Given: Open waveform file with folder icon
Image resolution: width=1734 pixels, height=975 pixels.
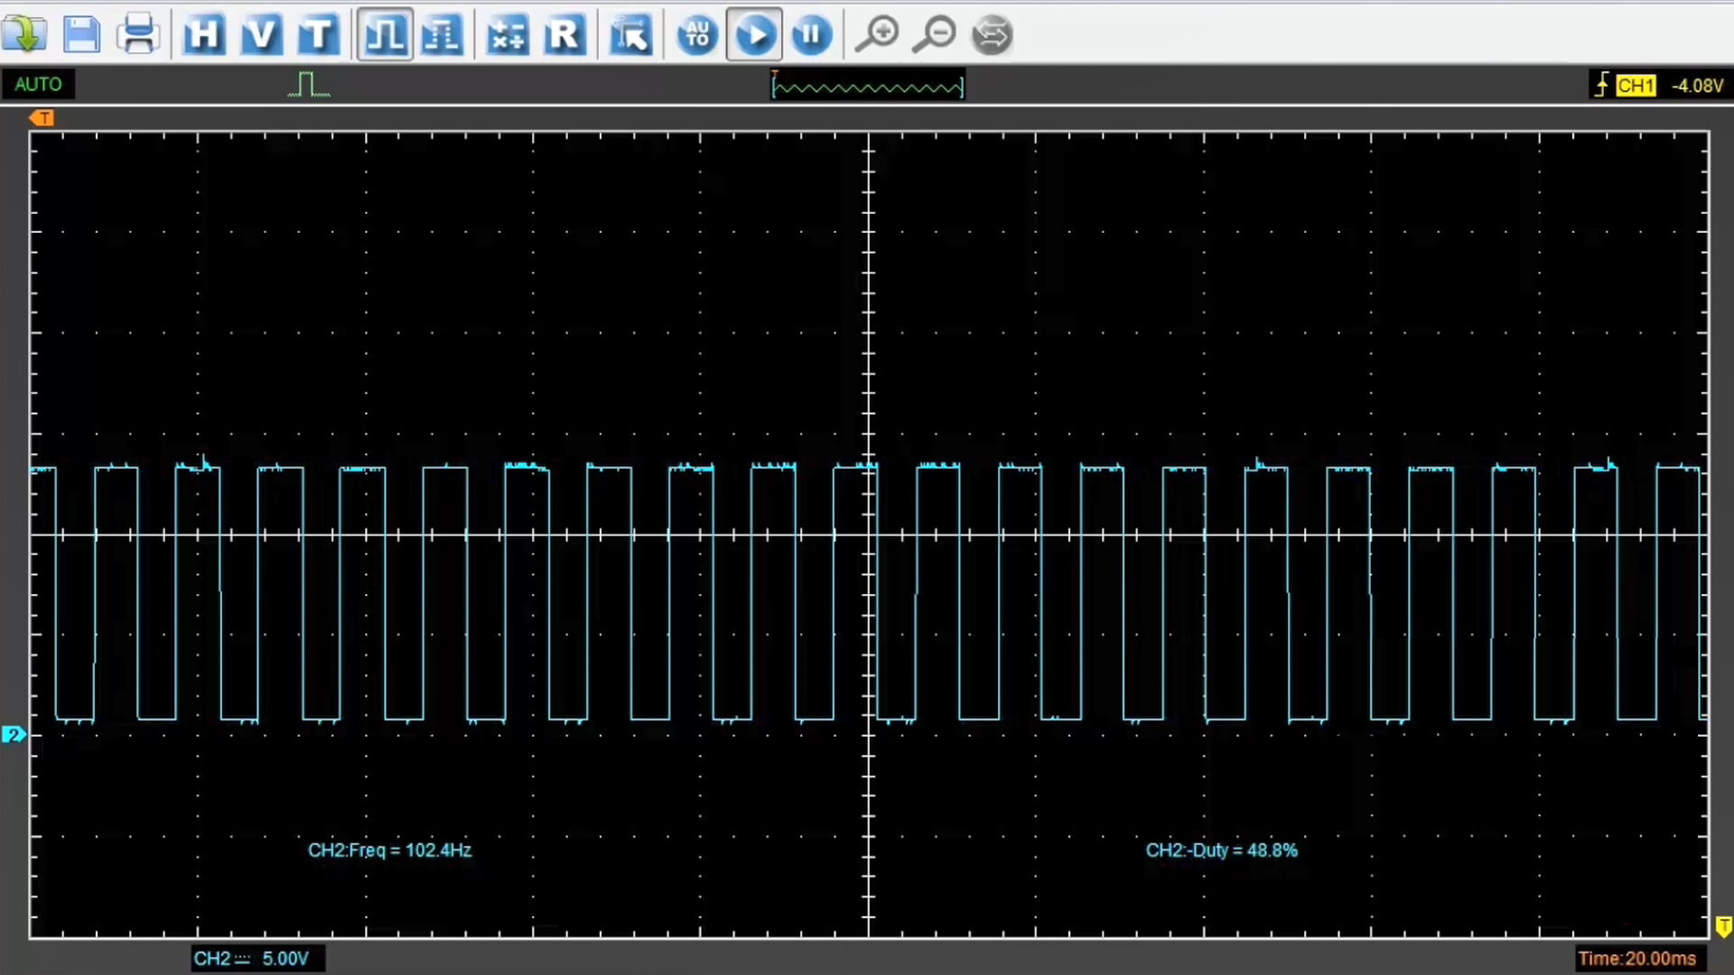Looking at the screenshot, I should (23, 34).
